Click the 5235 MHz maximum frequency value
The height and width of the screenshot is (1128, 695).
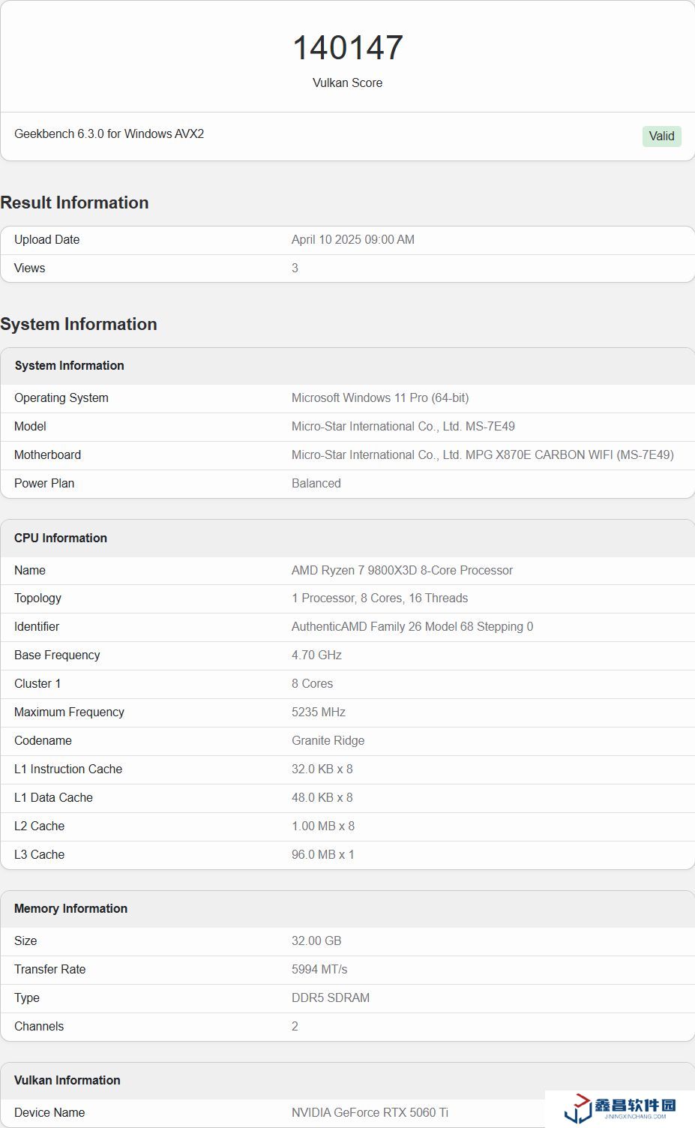click(x=318, y=712)
